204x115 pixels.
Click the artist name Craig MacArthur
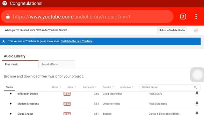click(x=112, y=94)
